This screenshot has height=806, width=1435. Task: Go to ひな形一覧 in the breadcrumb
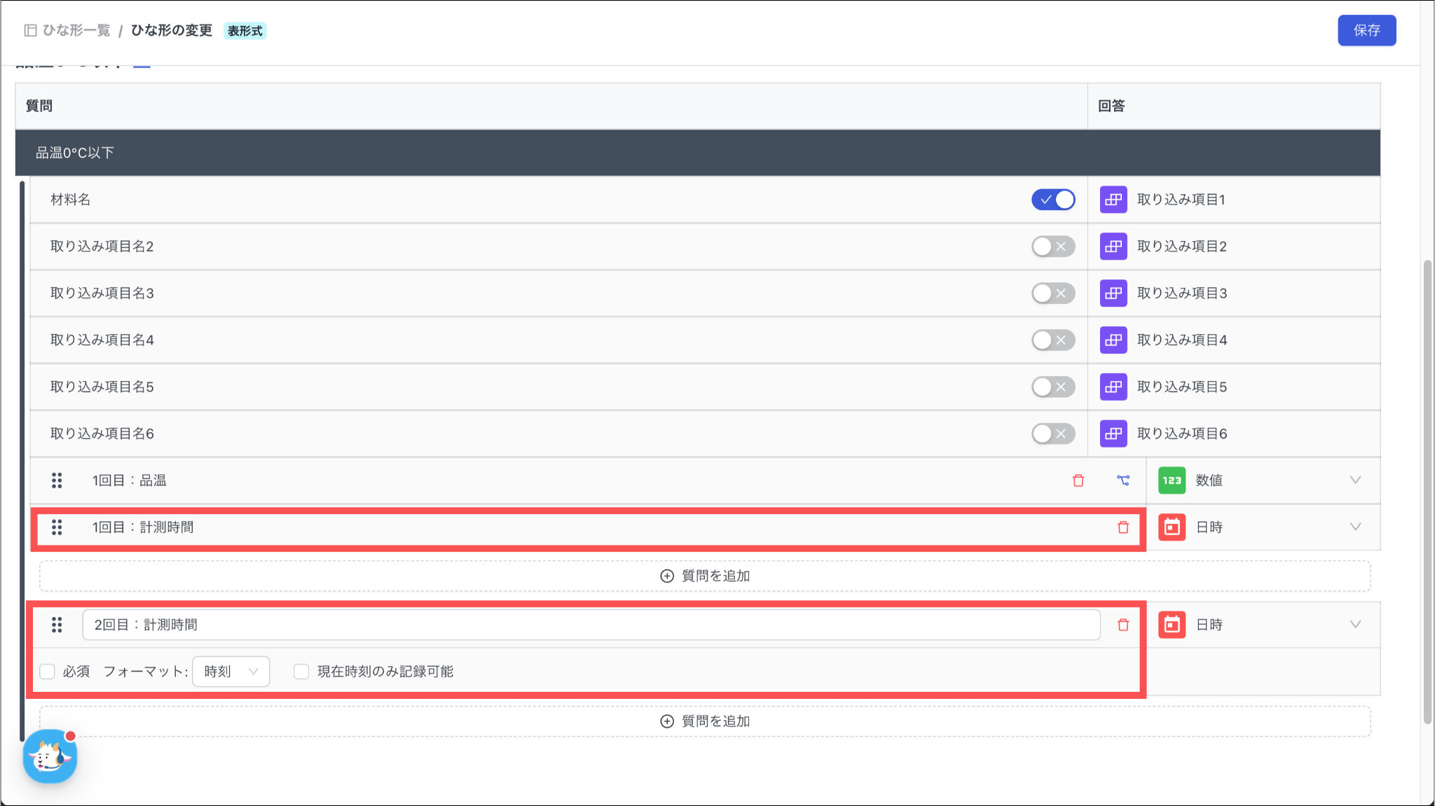click(x=76, y=30)
